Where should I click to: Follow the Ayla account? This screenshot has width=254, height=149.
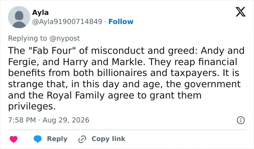[121, 21]
